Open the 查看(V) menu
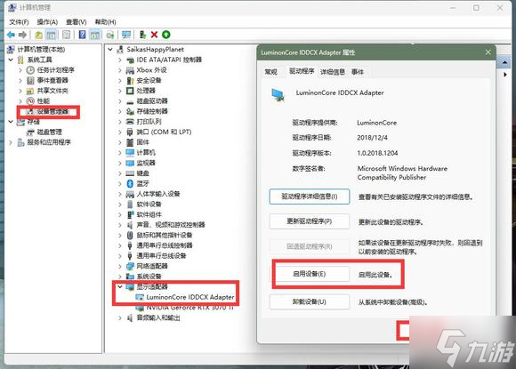The image size is (516, 369). [76, 22]
